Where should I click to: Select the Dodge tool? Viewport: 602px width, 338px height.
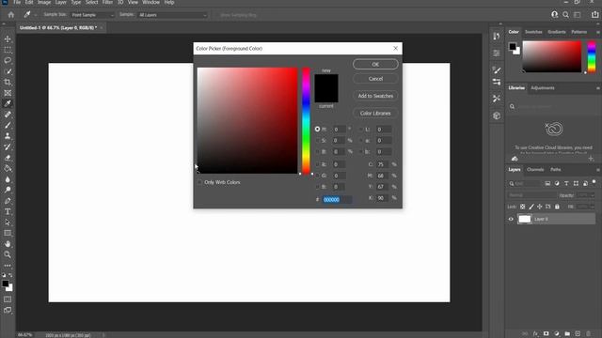pos(8,190)
